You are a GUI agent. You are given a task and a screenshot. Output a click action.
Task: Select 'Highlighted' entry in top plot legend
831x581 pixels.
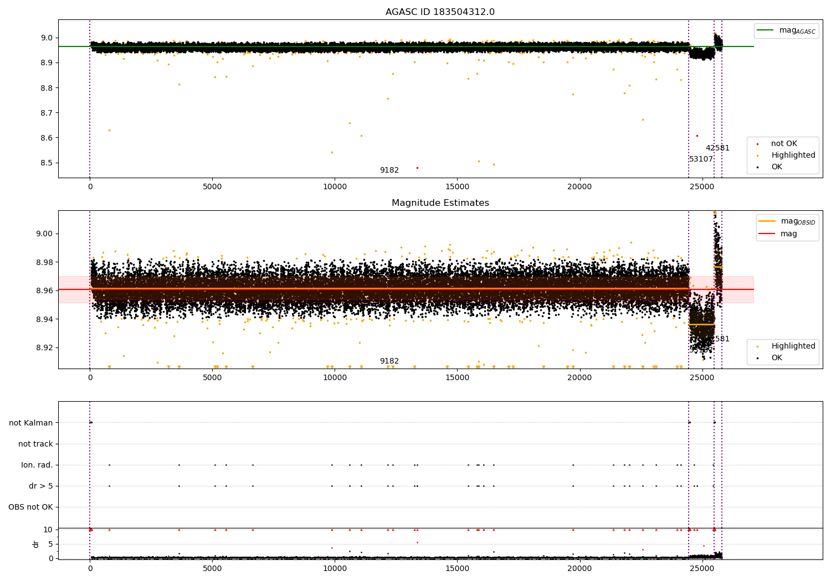793,155
